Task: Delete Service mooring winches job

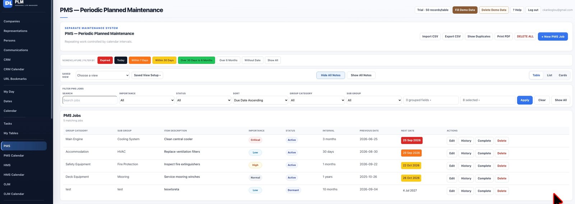Action: point(502,179)
